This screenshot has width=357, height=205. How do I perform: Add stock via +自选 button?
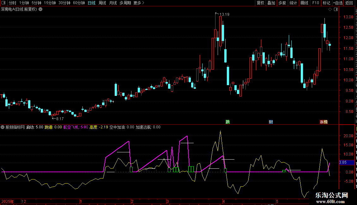(x=338, y=3)
